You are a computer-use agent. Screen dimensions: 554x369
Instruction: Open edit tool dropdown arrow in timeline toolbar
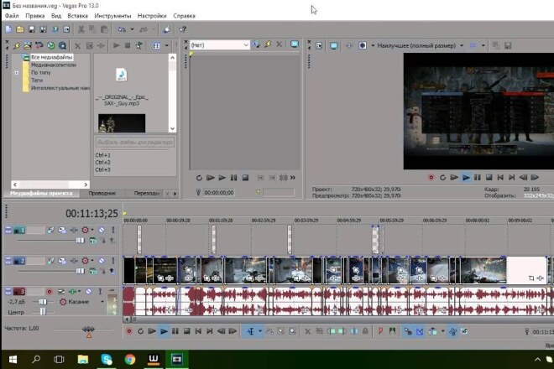coord(260,331)
